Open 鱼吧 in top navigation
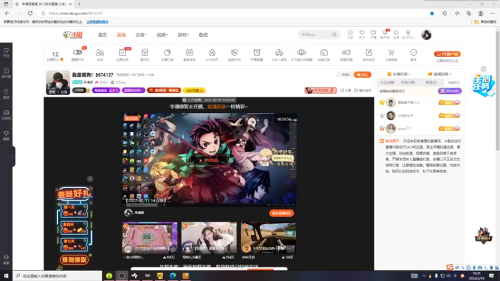This screenshot has height=281, width=500. coord(203,35)
